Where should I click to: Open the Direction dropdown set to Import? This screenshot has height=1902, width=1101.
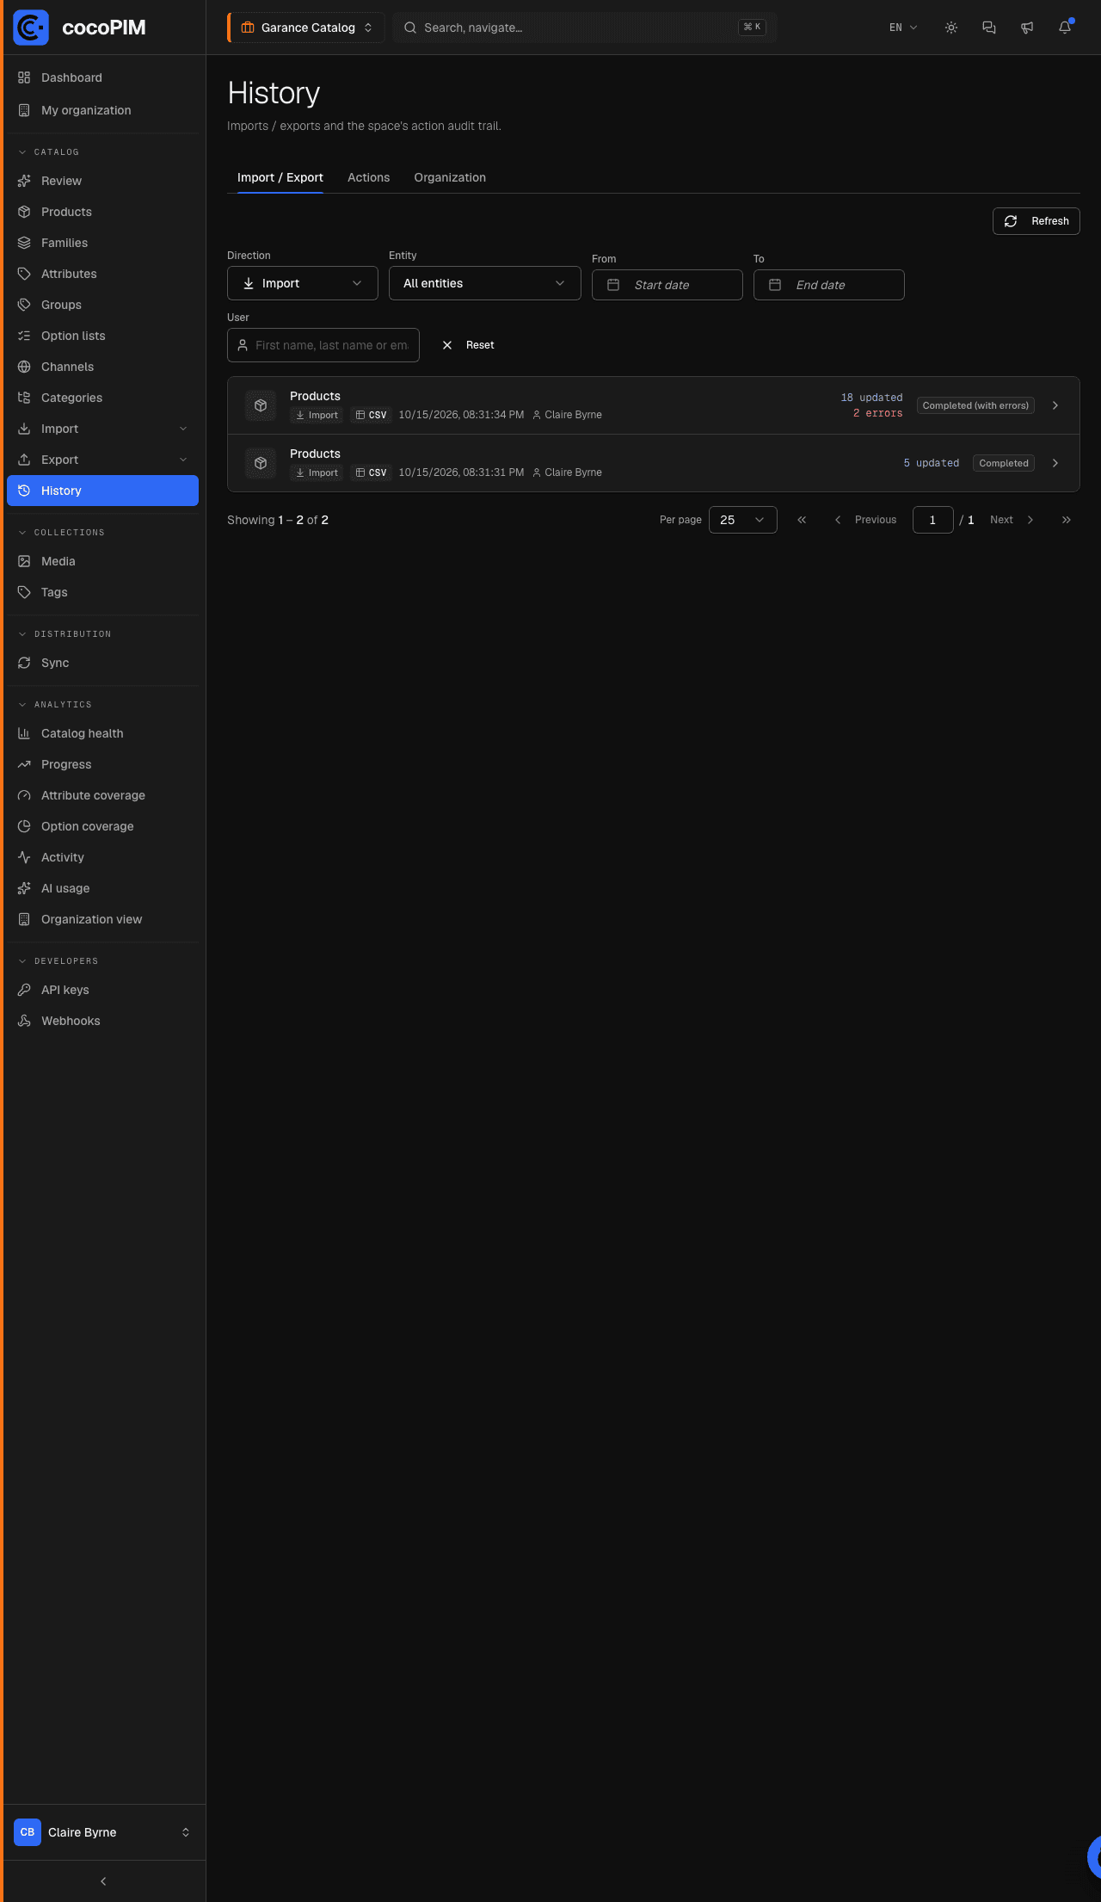coord(303,283)
